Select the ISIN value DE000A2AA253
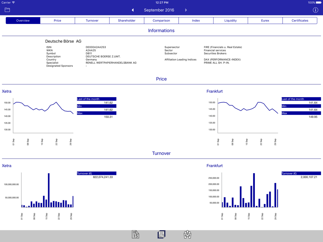This screenshot has height=242, width=323. (x=96, y=47)
